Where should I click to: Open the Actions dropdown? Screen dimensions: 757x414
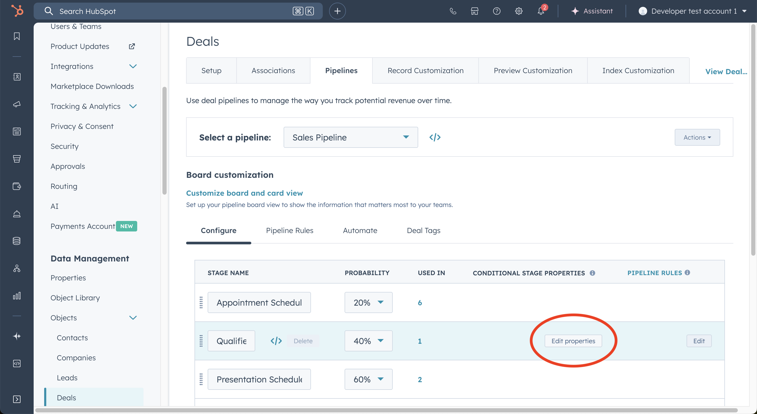pos(697,137)
